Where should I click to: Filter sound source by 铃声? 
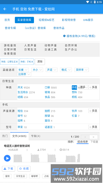pos(74,111)
